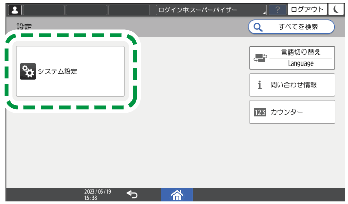
Task: Open the カウンター counter button
Action: click(292, 112)
